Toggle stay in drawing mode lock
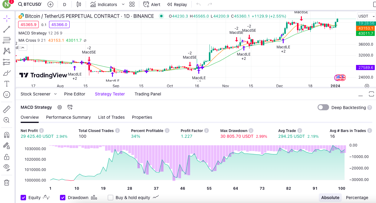The height and width of the screenshot is (203, 376). click(7, 145)
